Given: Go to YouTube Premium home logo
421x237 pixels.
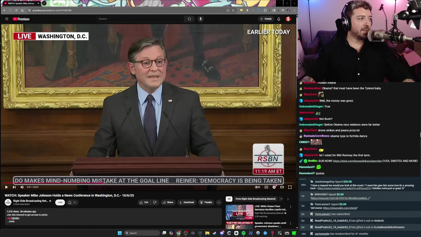Looking at the screenshot, I should (21, 19).
